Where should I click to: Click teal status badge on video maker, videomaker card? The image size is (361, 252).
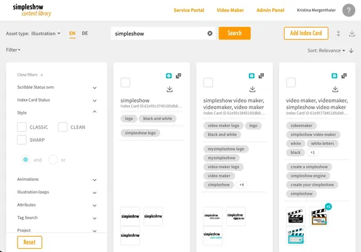pos(335,76)
